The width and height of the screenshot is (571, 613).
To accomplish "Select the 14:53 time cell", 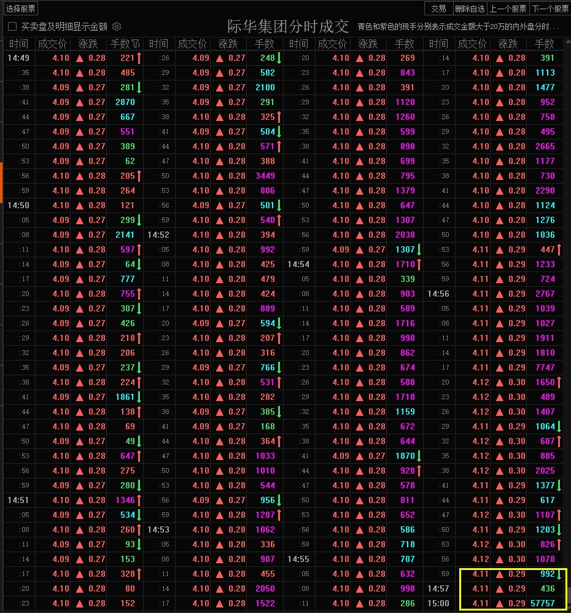I will click(x=158, y=529).
